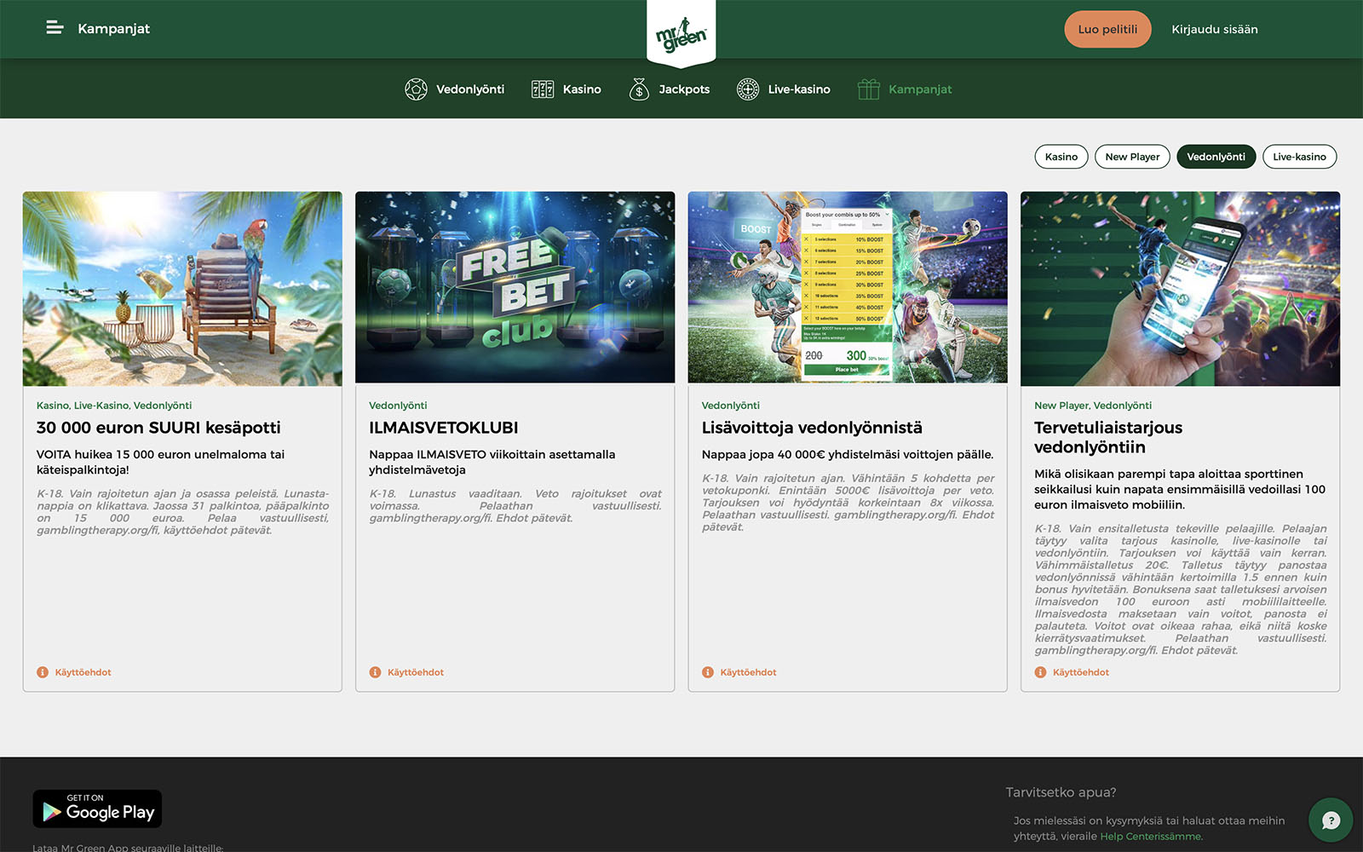Click the Vedonlyönti football icon
This screenshot has height=852, width=1363.
(x=416, y=89)
